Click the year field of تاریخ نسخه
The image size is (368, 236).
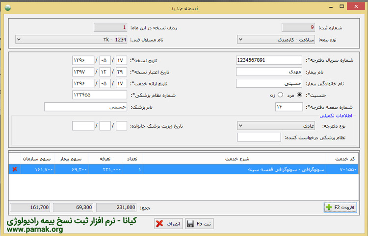83,60
